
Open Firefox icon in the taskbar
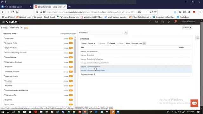(x=85, y=112)
